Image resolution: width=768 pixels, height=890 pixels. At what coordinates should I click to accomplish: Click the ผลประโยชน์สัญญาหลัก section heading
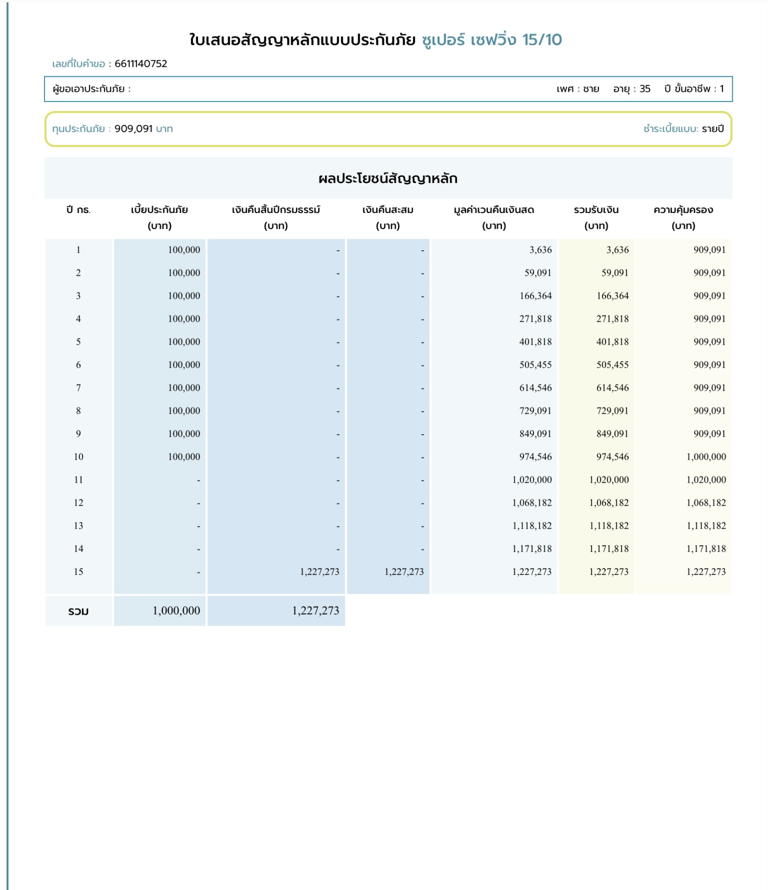pyautogui.click(x=388, y=178)
